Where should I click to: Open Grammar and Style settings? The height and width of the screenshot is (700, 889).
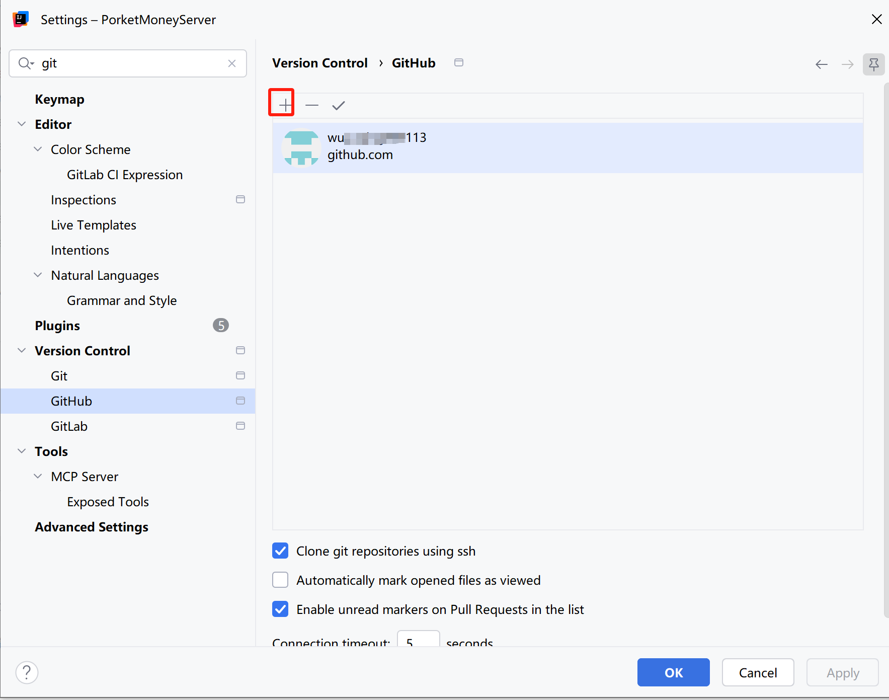(122, 300)
